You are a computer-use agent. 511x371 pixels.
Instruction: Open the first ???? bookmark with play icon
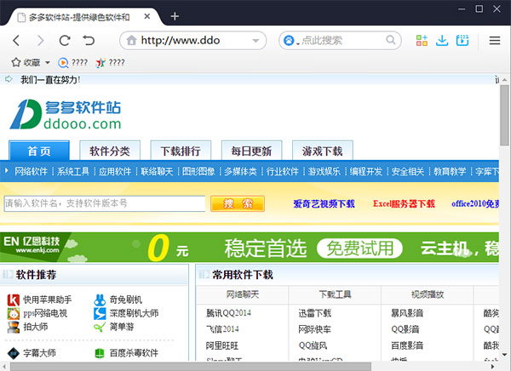tap(72, 62)
